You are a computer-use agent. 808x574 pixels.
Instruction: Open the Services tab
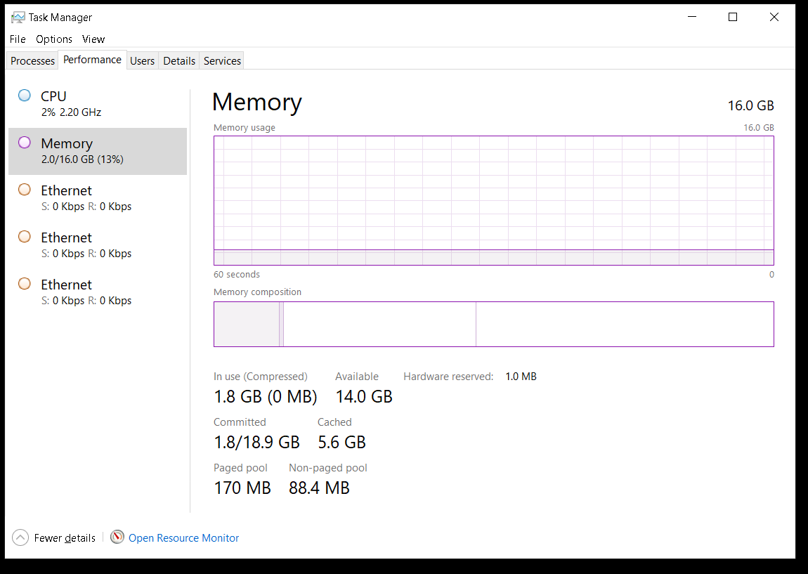(x=222, y=61)
